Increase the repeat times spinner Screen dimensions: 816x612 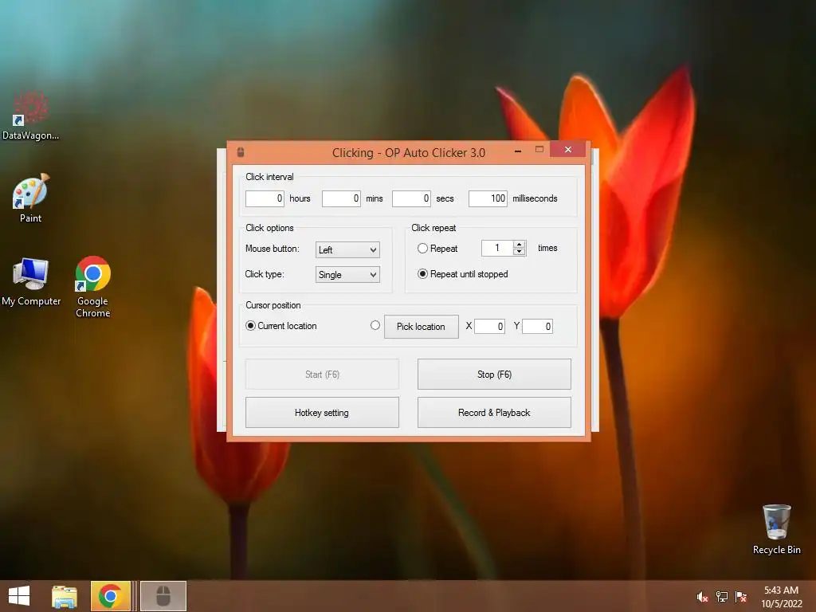point(519,245)
